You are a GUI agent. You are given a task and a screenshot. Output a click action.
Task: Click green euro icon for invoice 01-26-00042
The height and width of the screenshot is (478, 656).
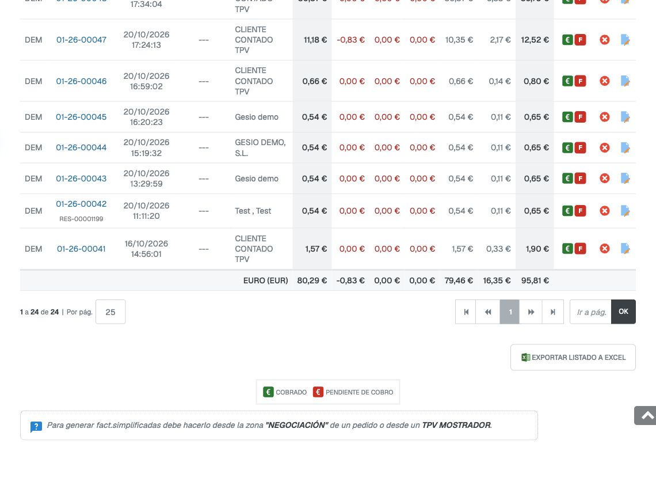click(567, 211)
